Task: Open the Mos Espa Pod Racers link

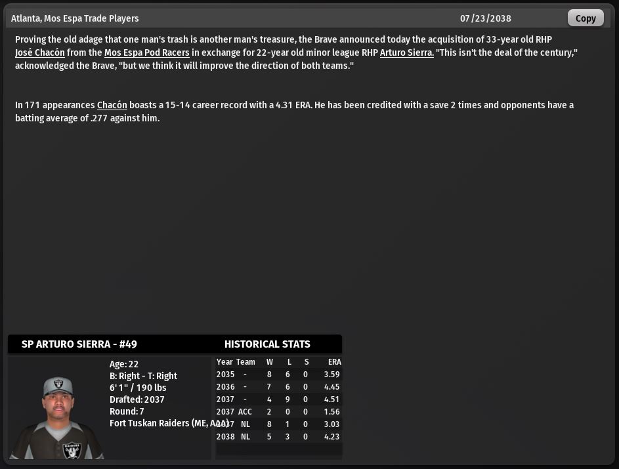Action: click(x=146, y=52)
